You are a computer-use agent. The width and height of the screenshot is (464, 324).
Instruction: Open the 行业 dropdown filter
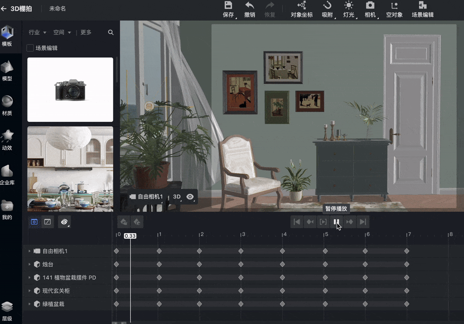(x=38, y=32)
